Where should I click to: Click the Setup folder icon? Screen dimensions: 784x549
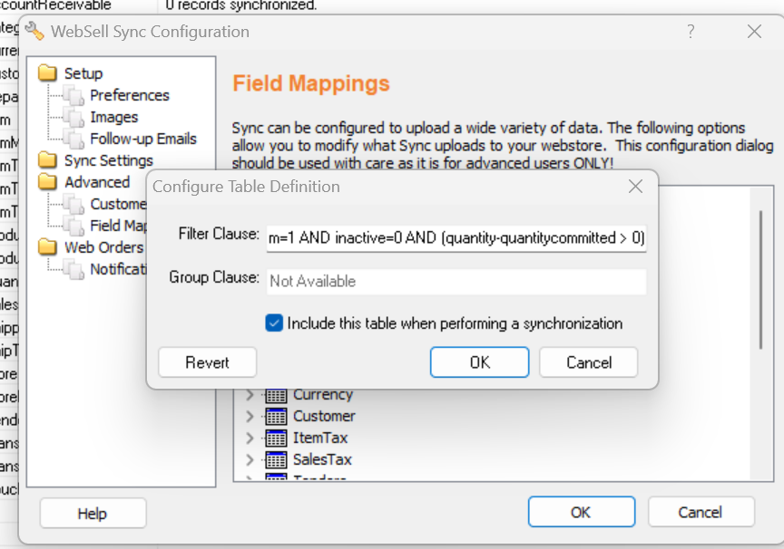tap(47, 72)
